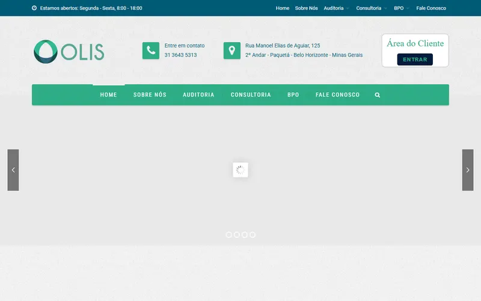Open search via magnifier icon in green menu
This screenshot has height=301, width=481.
[x=378, y=95]
